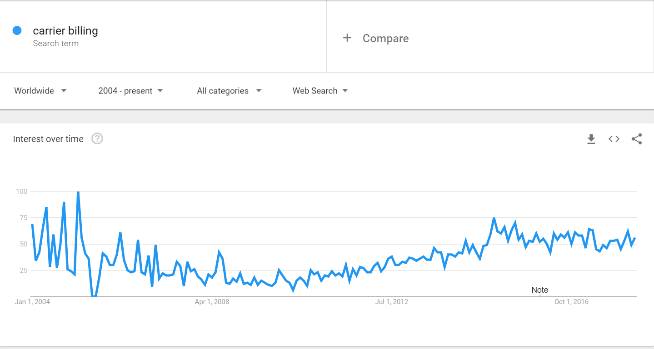Click the share icon
Viewport: 654px width, 349px height.
637,139
